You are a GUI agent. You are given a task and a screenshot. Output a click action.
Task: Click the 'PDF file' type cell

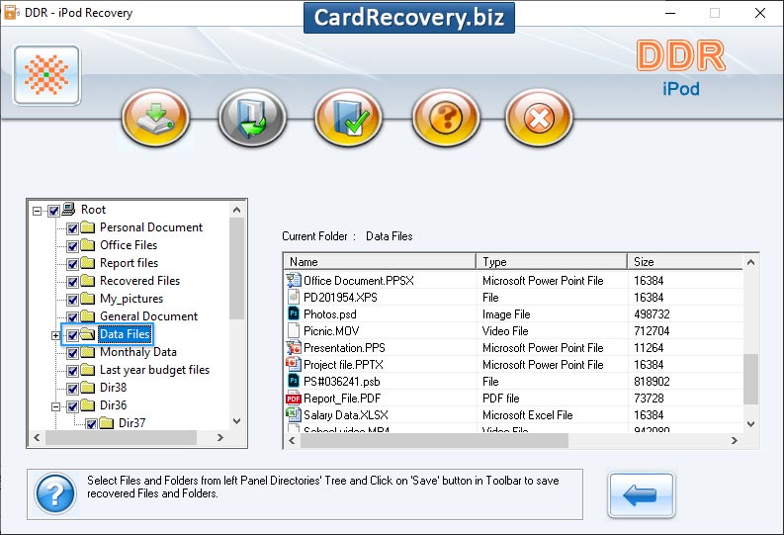click(500, 399)
